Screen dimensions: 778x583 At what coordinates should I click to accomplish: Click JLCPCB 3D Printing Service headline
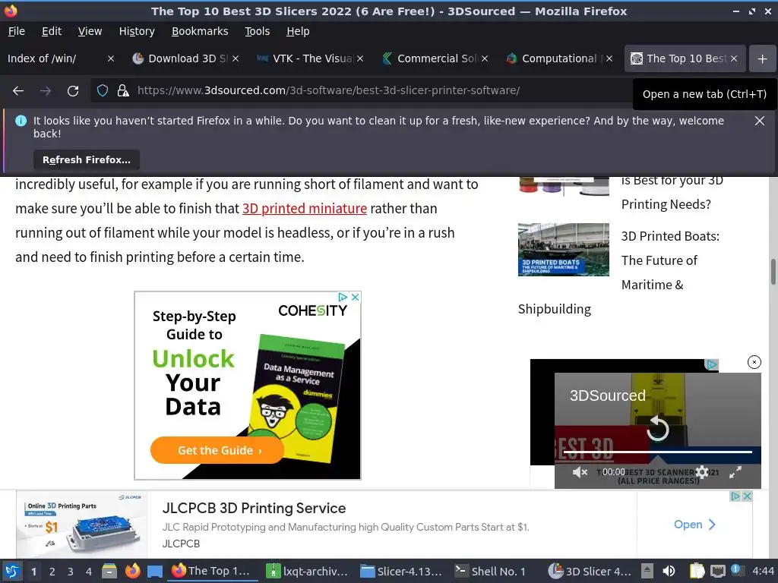[x=254, y=508]
